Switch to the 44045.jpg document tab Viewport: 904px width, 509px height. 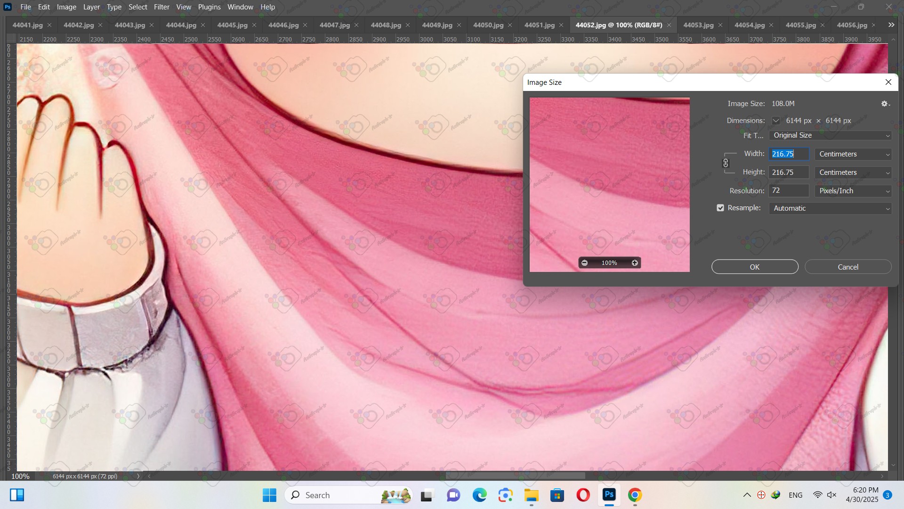point(232,25)
